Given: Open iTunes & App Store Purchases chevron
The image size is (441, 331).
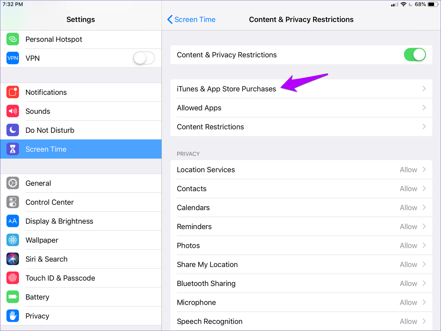Looking at the screenshot, I should tap(424, 89).
